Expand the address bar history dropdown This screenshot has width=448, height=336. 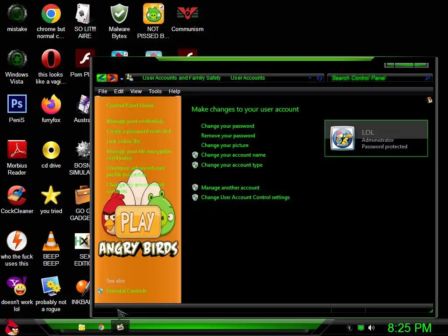(x=310, y=78)
